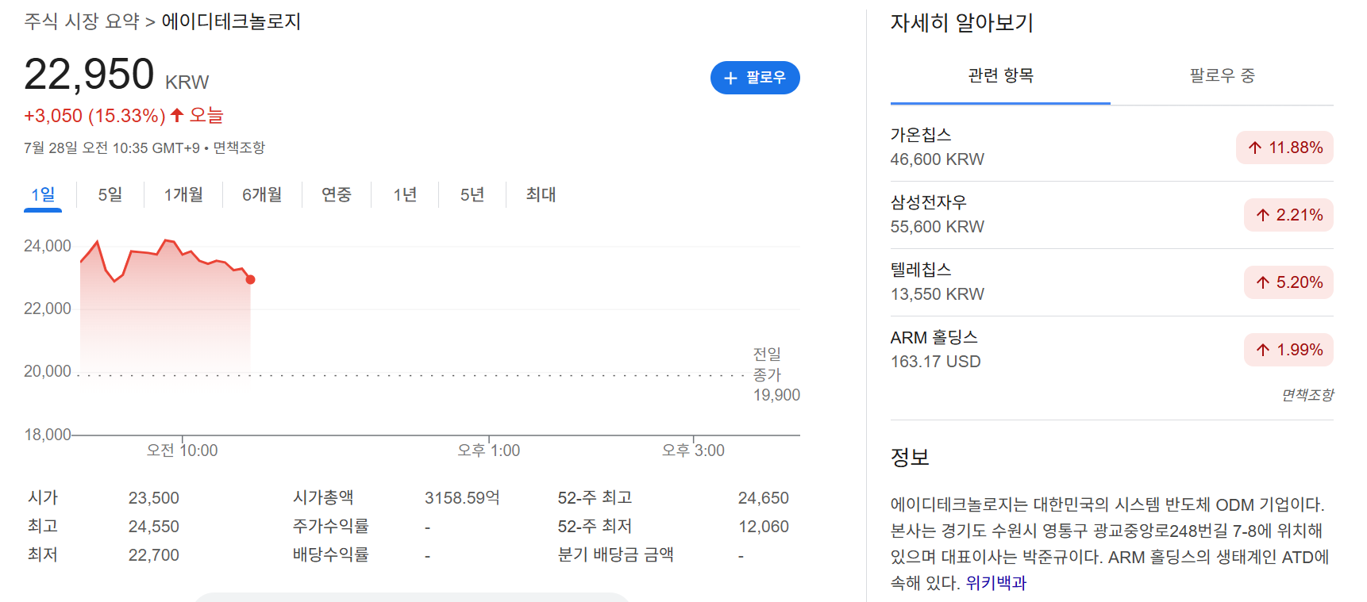Click the 주가수익률 label

click(x=331, y=526)
